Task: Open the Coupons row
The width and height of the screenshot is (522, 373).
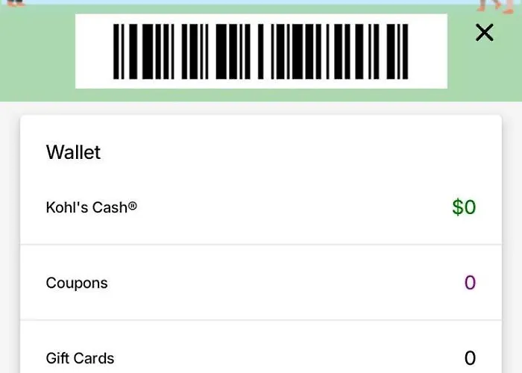Action: coord(261,283)
